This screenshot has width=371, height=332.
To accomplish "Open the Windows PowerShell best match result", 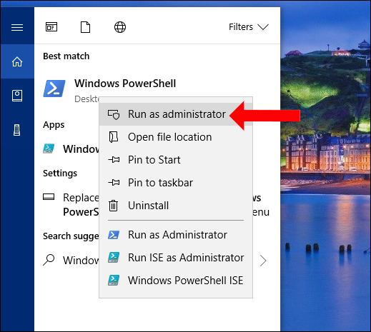I will 157,89.
